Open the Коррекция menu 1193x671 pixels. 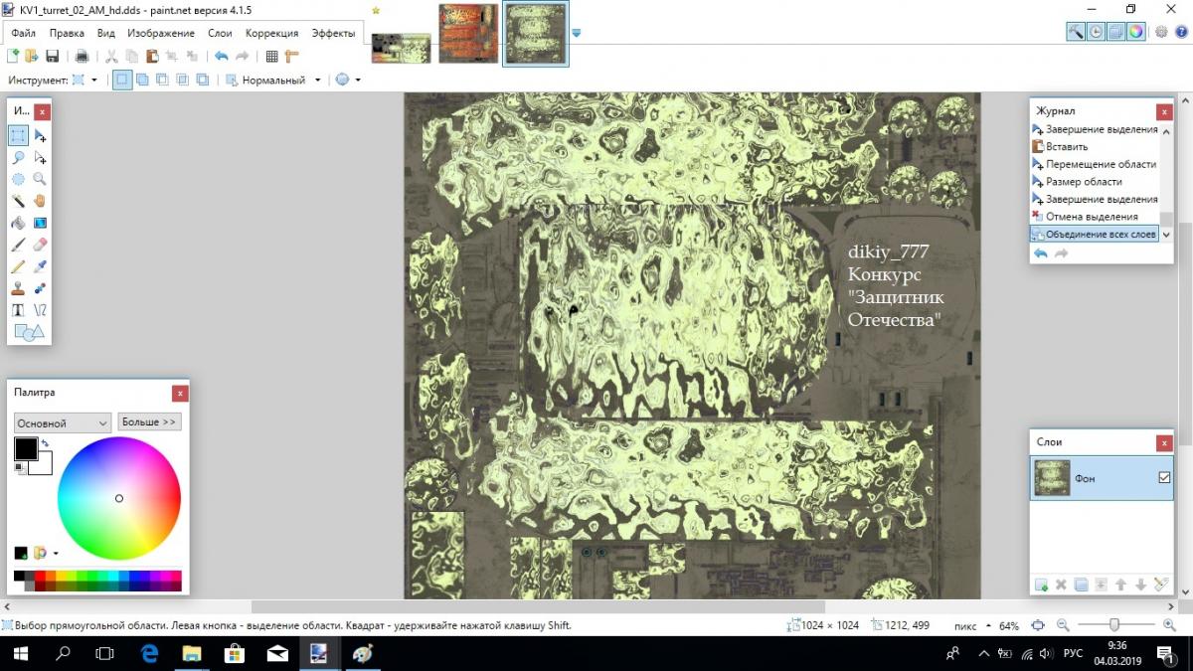click(271, 33)
